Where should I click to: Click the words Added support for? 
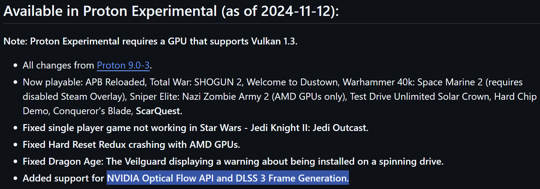coord(63,178)
